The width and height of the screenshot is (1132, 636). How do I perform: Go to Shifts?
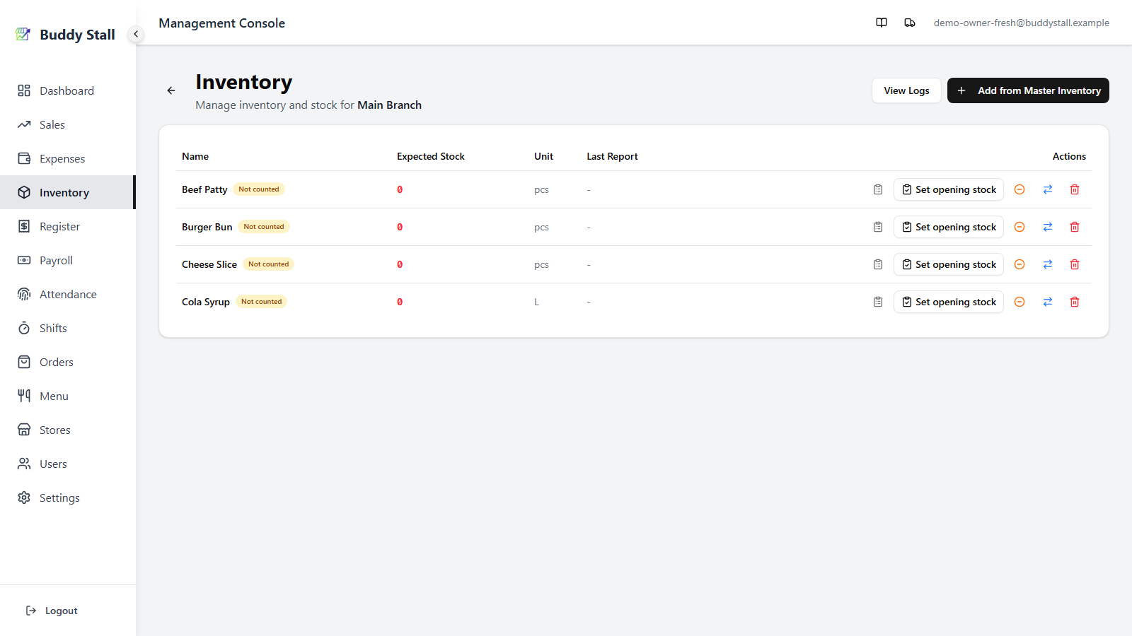point(67,328)
